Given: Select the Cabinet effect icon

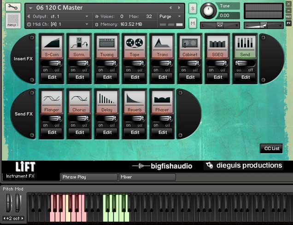Looking at the screenshot, I should [190, 43].
